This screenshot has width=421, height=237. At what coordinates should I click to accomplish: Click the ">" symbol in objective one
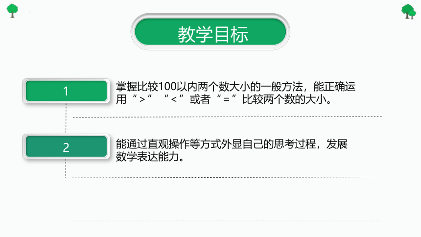pyautogui.click(x=142, y=100)
